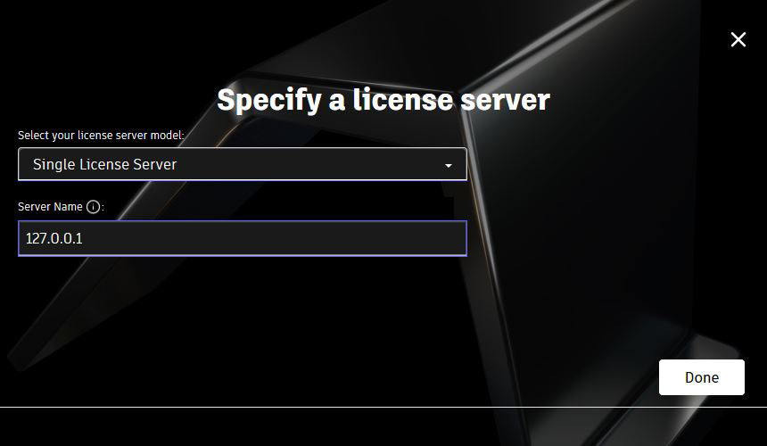
Task: Click the 'Specify a license server' heading
Action: click(383, 100)
